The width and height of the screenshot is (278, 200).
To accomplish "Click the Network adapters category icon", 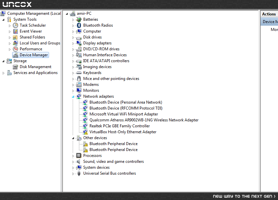I will 79,96.
